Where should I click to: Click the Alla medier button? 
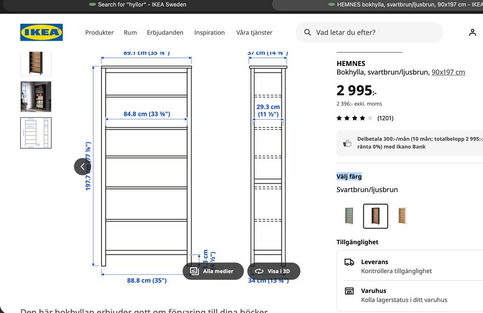pos(212,271)
